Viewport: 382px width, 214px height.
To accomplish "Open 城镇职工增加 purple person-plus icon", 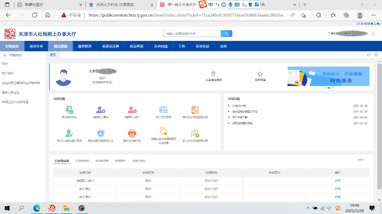I will 101,110.
